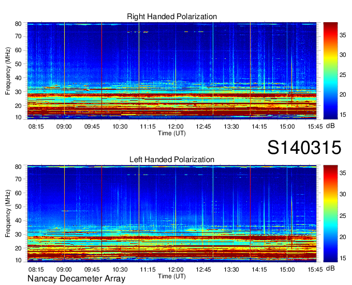The image size is (352, 285).
Task: Select the 15:00 time tick under Left Handed plot
Action: click(x=287, y=270)
